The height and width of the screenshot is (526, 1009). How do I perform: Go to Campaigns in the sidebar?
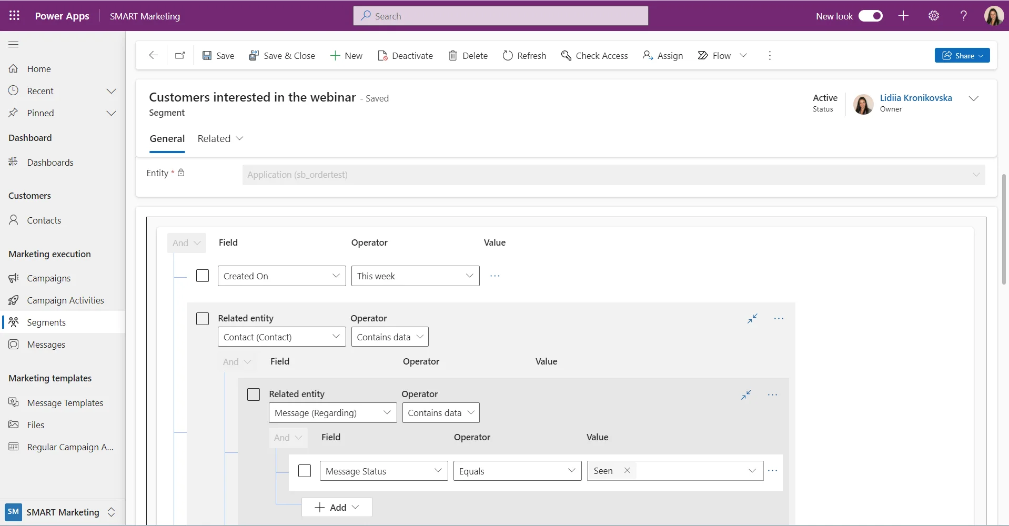coord(48,278)
